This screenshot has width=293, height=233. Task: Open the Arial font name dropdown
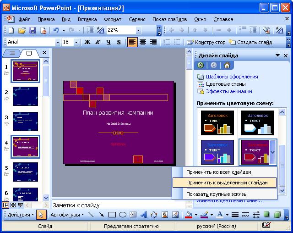click(x=58, y=42)
